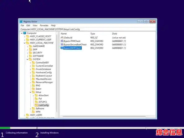Click the CurrentControlSet folder icon

point(33,66)
